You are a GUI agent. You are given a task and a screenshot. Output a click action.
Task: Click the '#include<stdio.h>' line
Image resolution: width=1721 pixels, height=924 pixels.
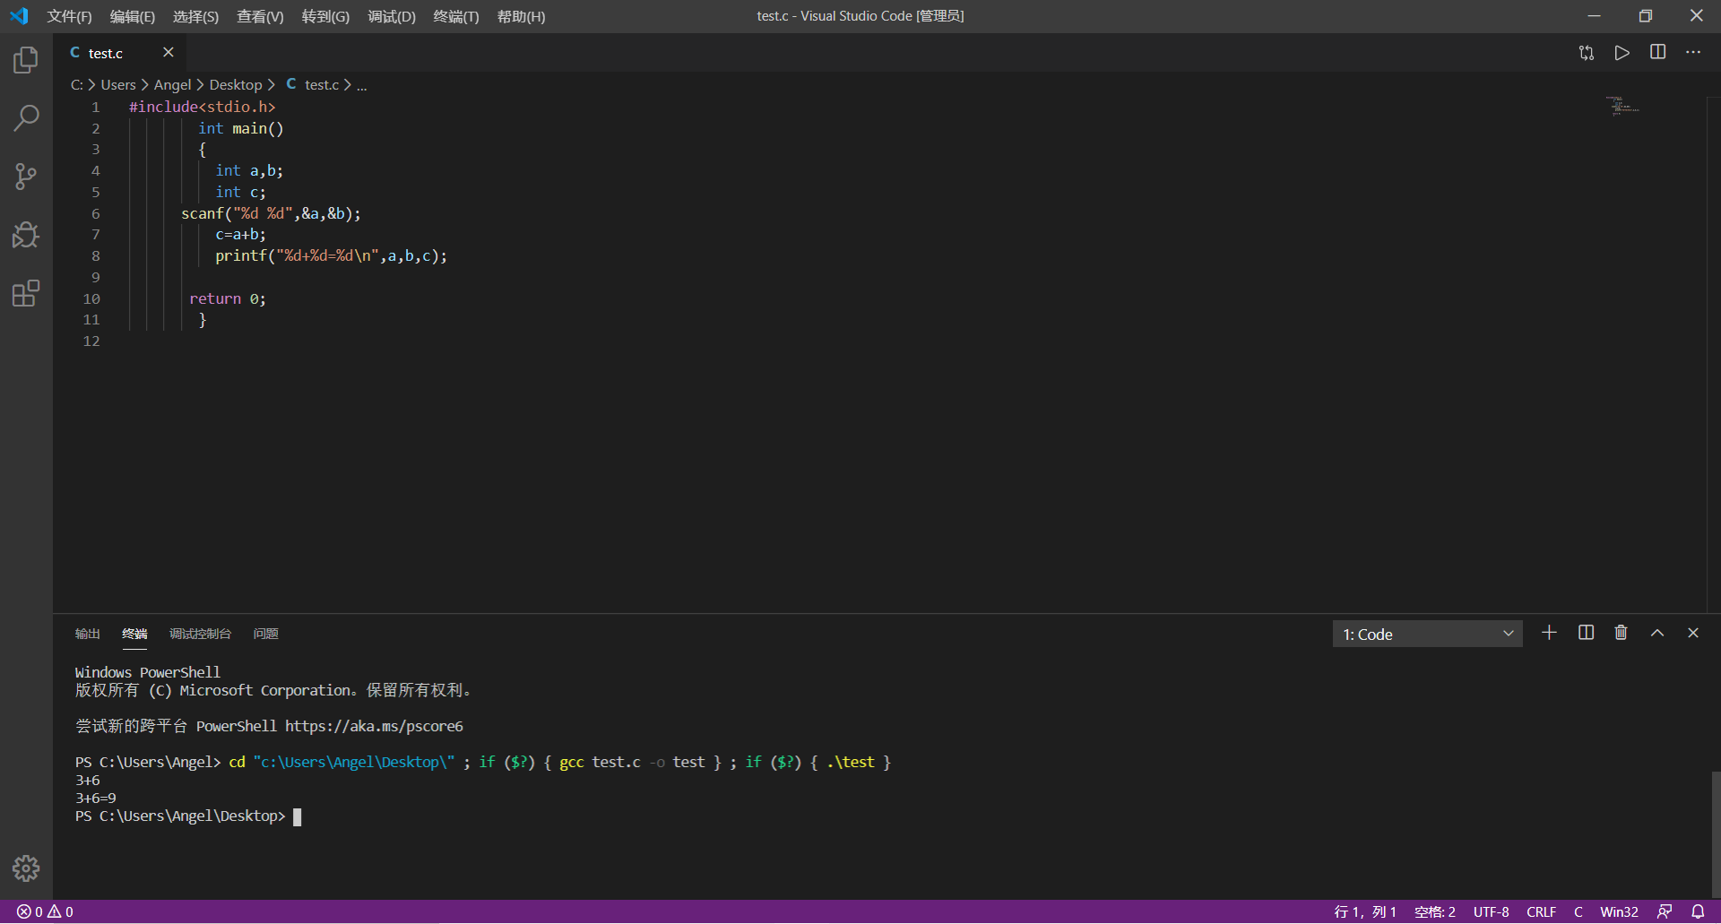pos(203,107)
